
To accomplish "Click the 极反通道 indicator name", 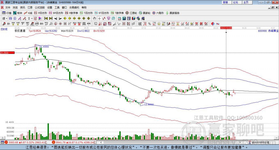I will 20,31.
